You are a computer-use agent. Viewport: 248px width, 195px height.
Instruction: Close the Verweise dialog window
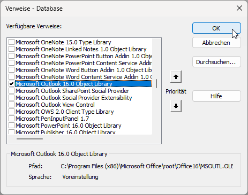pos(239,8)
